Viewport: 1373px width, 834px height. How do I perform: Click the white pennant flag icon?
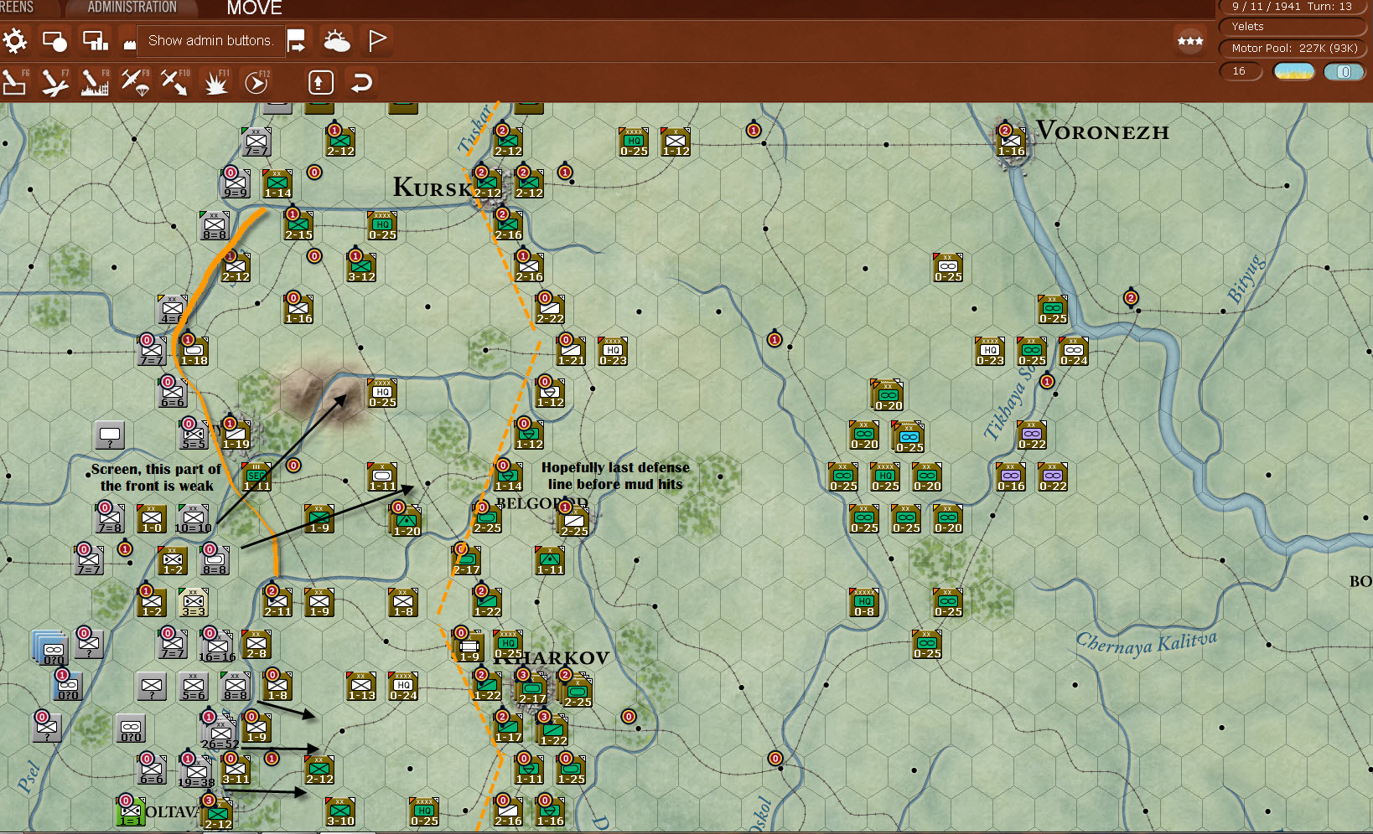377,40
